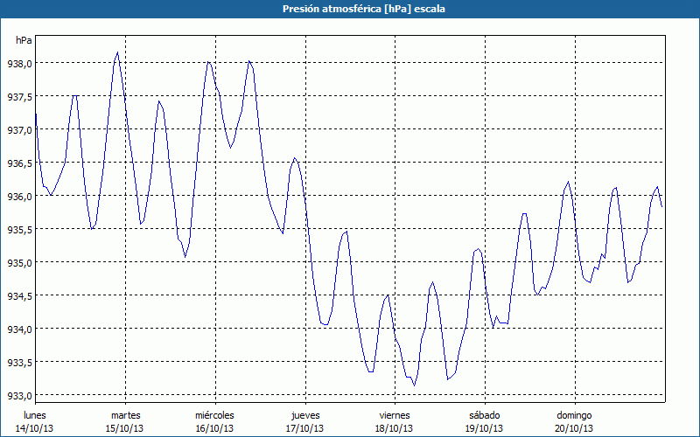Select the 'miércoles' day label

[214, 415]
